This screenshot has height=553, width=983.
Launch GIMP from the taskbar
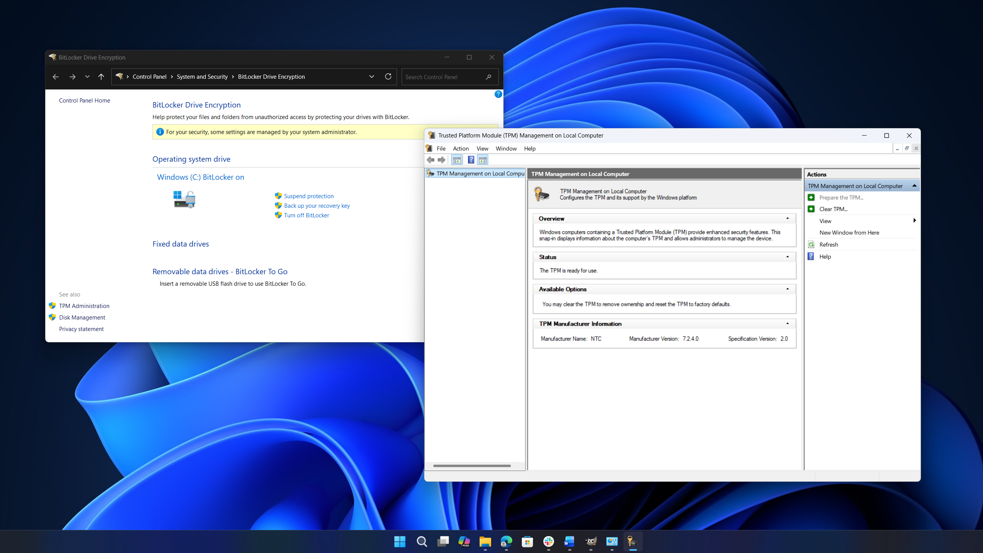(x=591, y=542)
